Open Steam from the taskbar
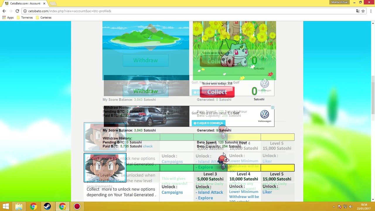The height and width of the screenshot is (211, 375). (x=47, y=206)
